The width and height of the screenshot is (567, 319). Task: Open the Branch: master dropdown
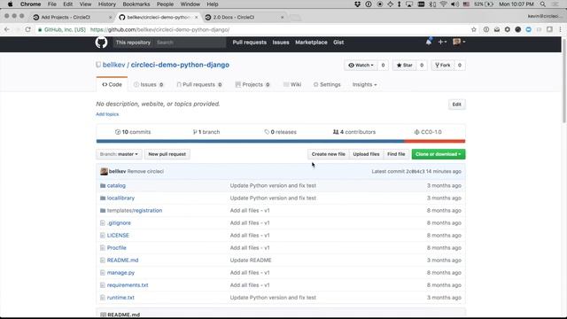[x=119, y=154]
